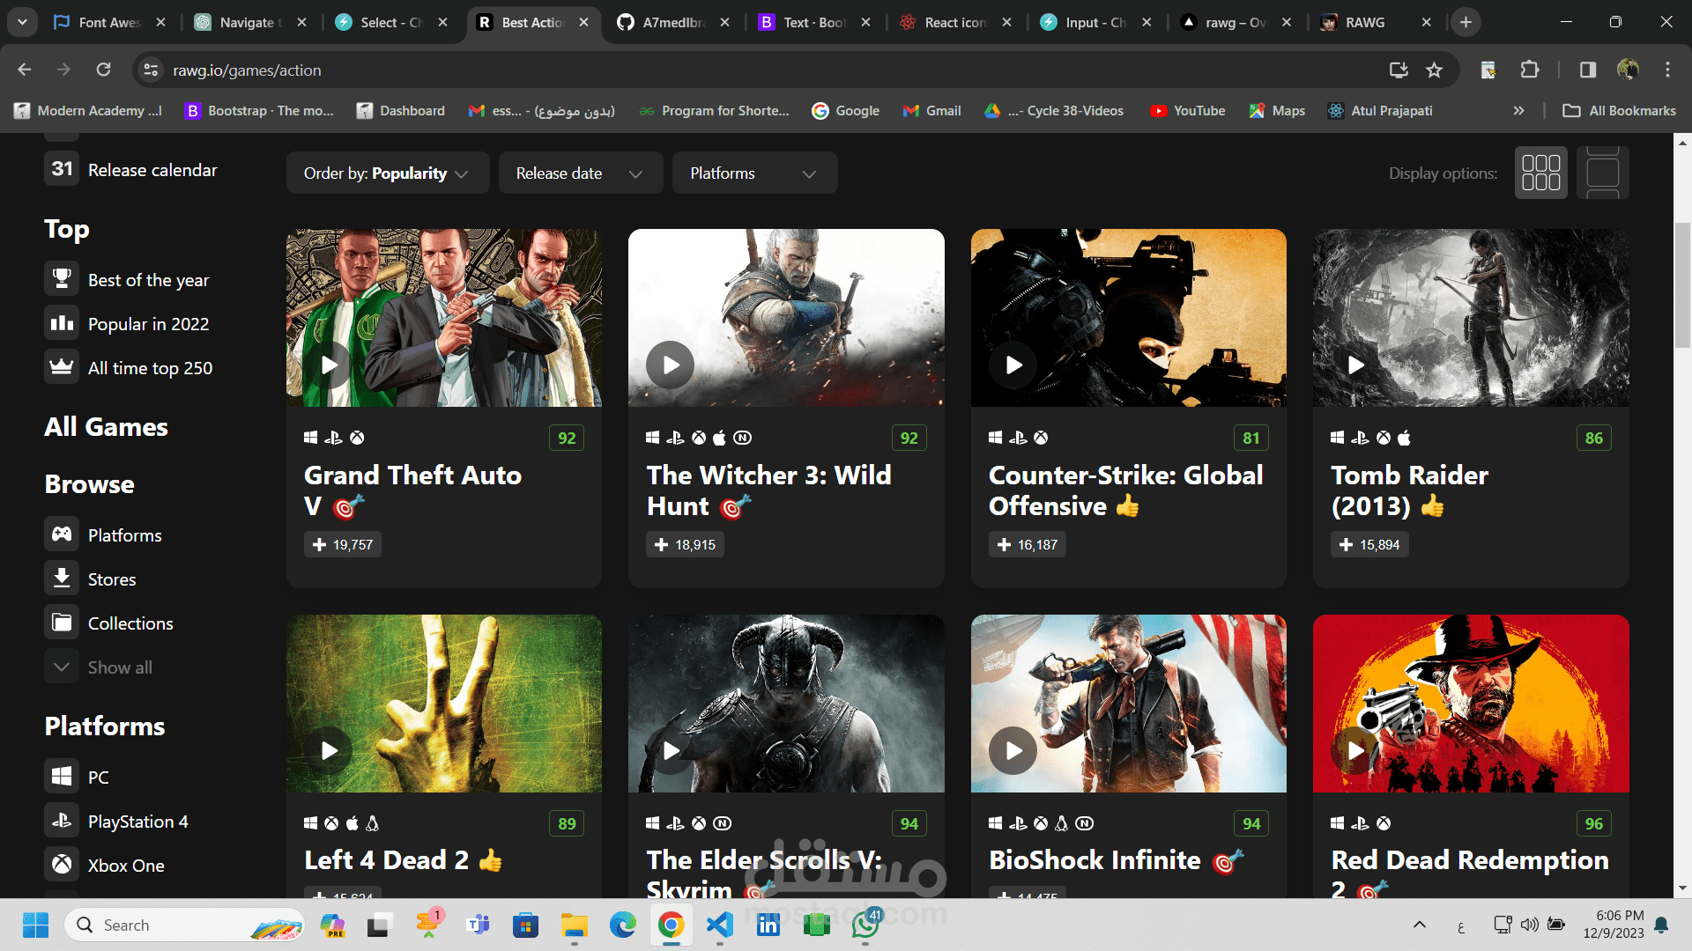Open Best of the year trophy icon
This screenshot has height=951, width=1692.
point(62,279)
